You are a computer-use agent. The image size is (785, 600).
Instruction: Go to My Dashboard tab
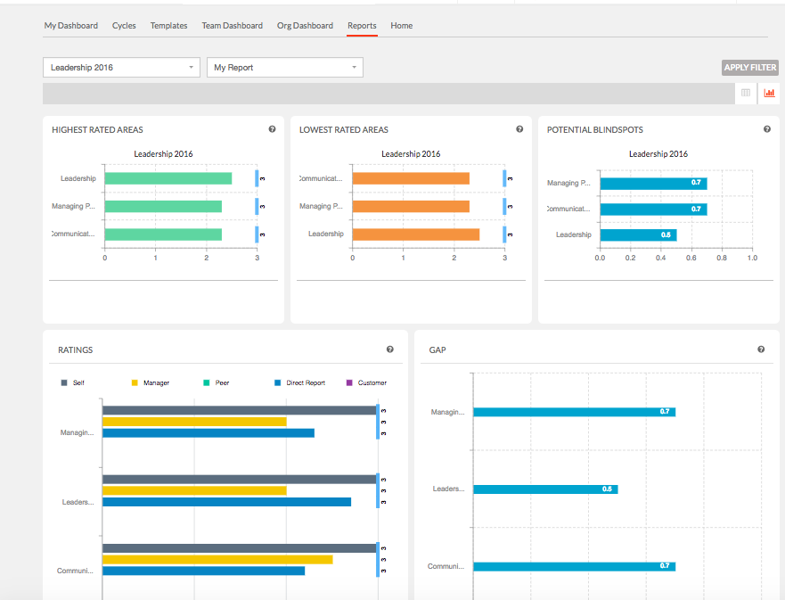(x=71, y=26)
